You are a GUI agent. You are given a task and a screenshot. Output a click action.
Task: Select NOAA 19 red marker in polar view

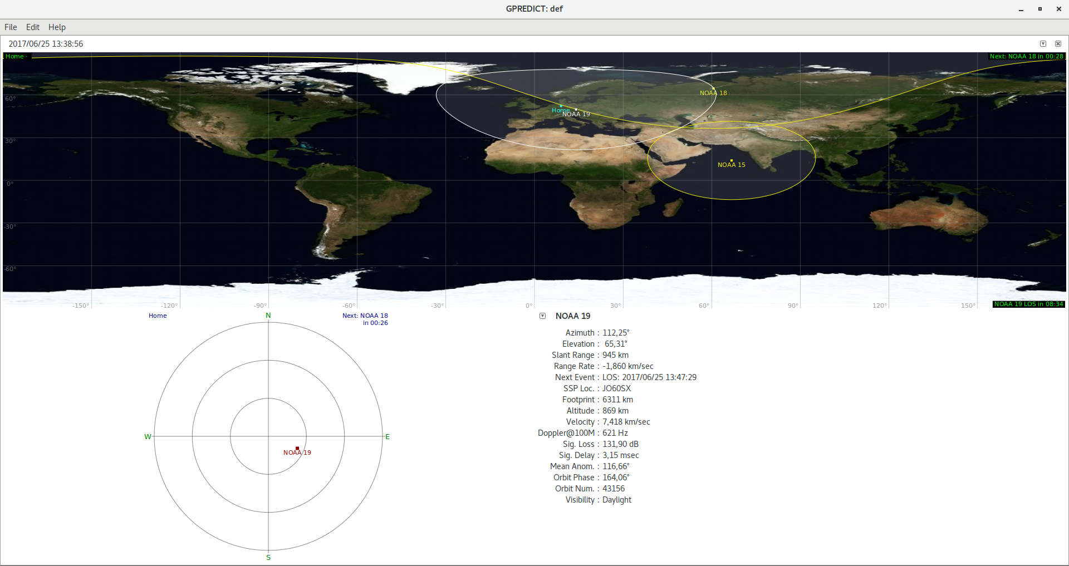tap(297, 448)
